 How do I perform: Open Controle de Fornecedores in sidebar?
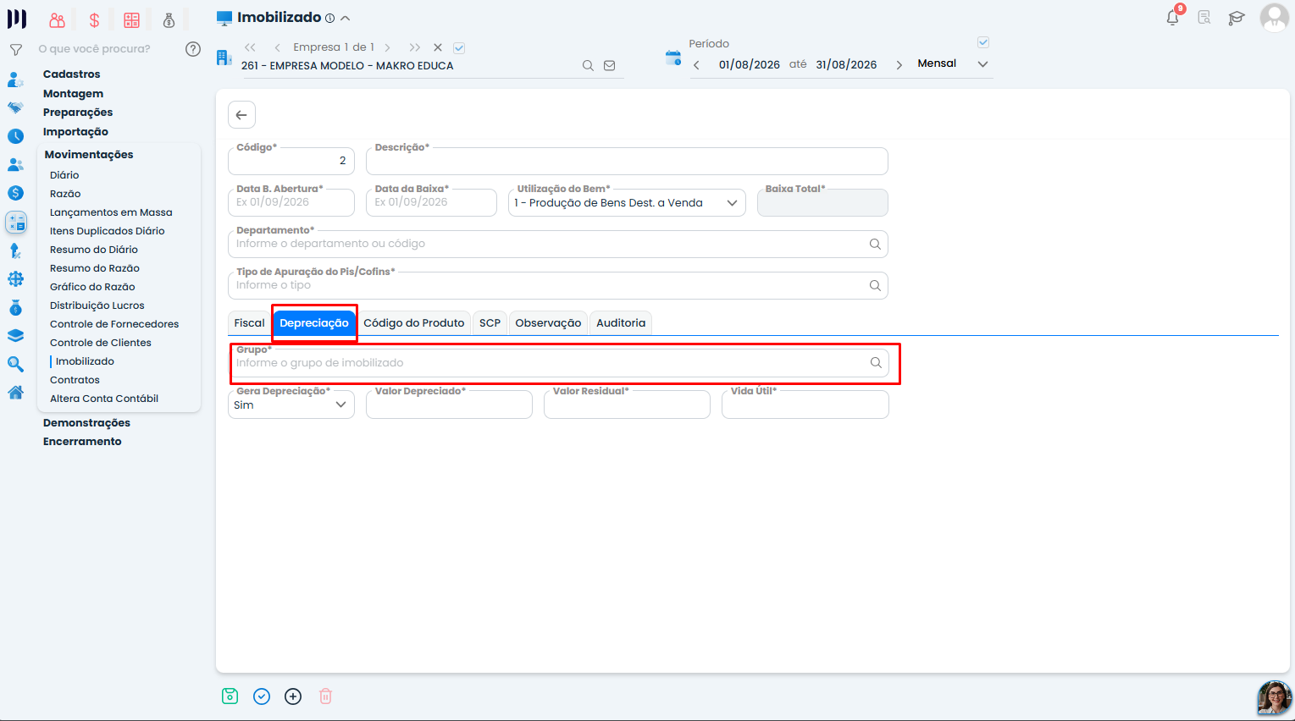click(x=114, y=324)
